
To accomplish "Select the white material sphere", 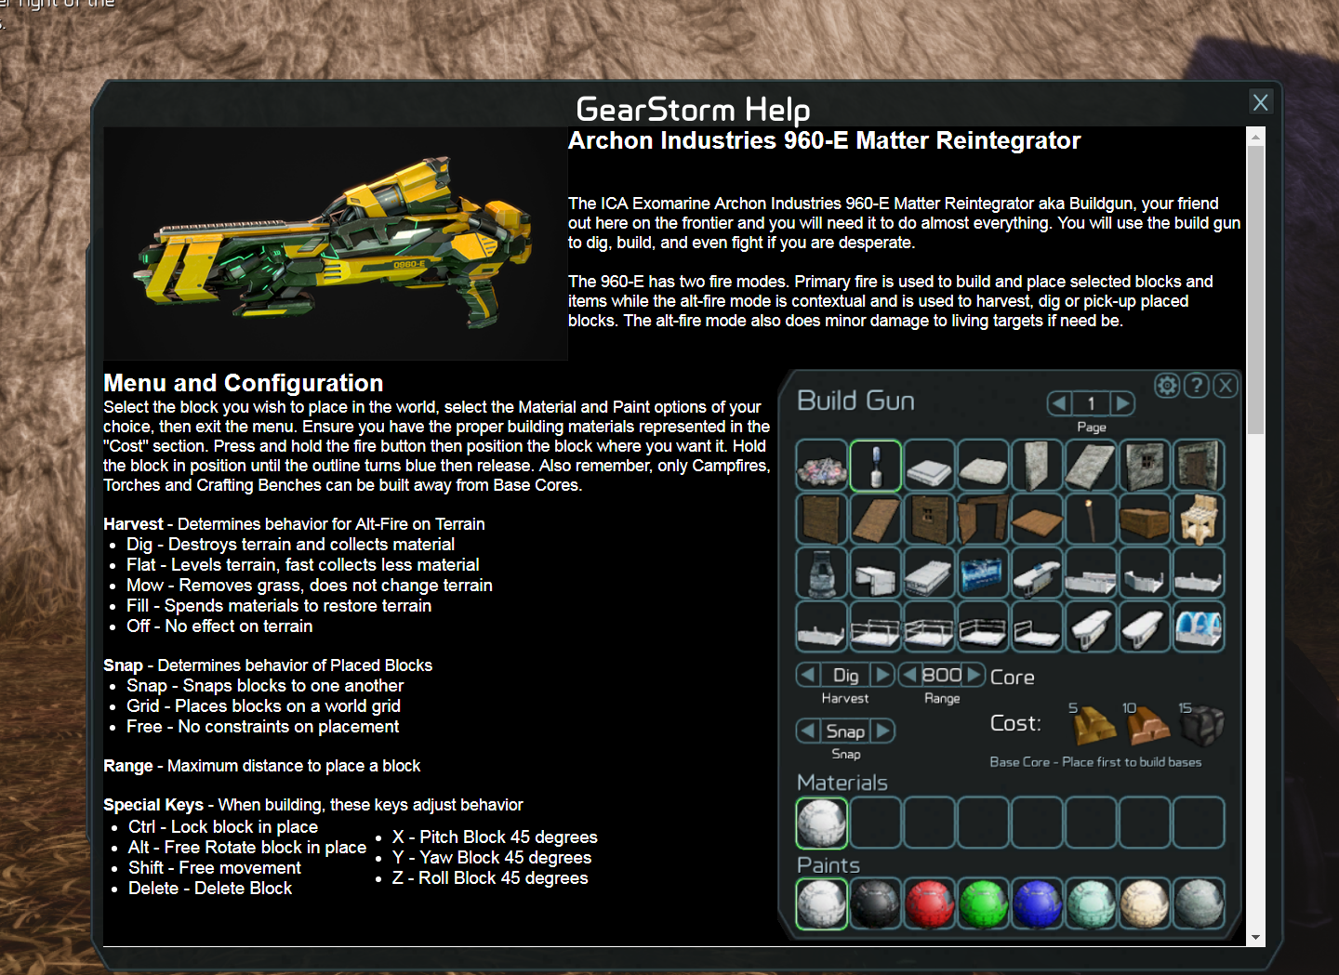I will (x=822, y=823).
